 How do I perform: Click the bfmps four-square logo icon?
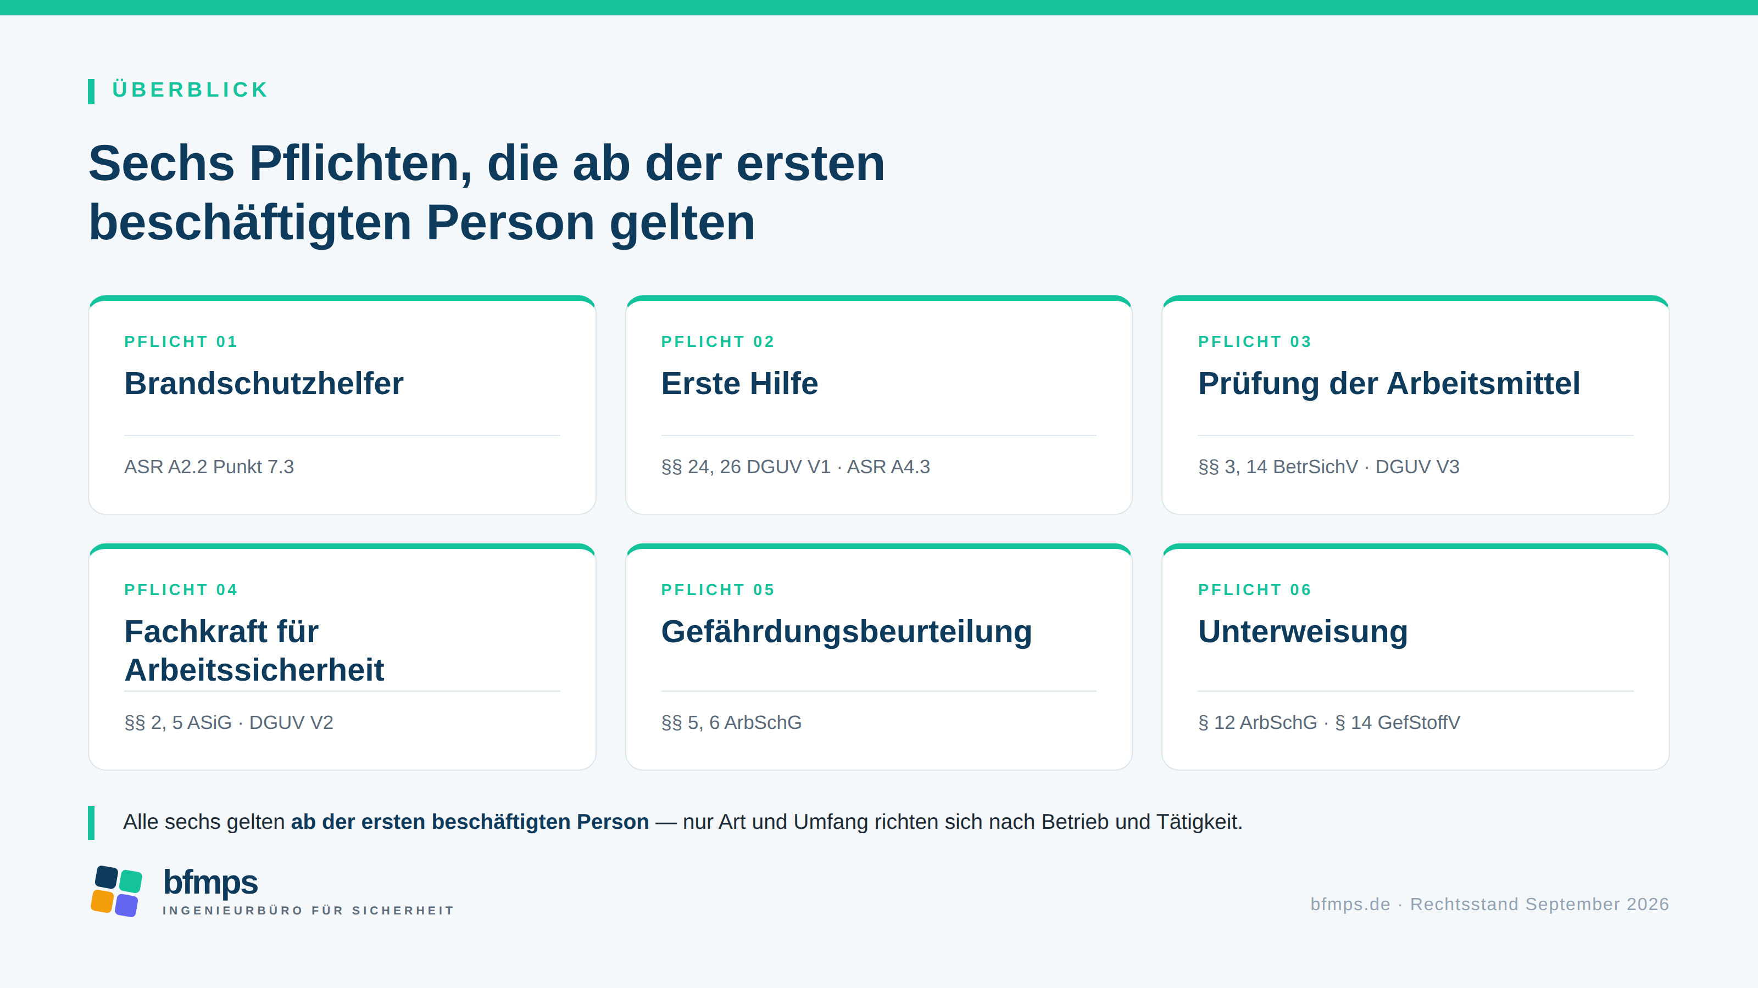pyautogui.click(x=116, y=891)
